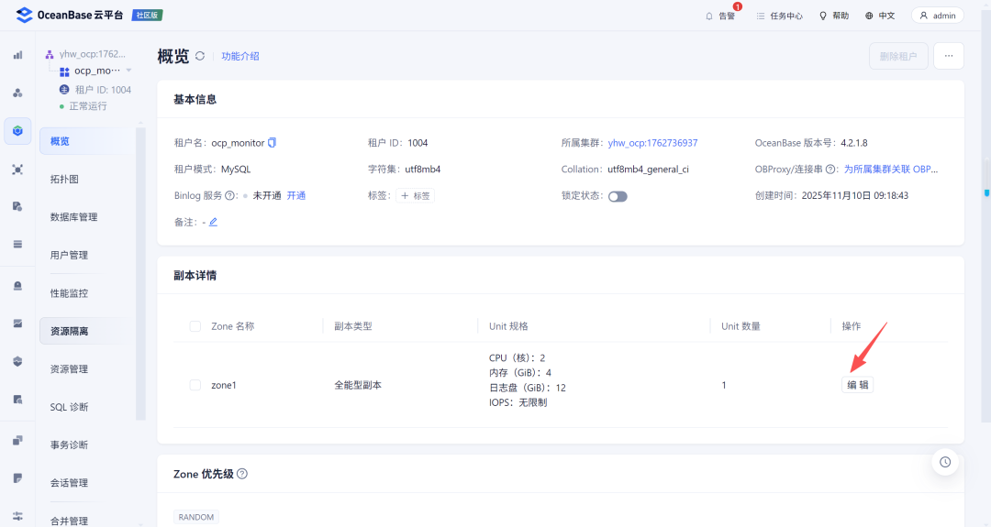Open the 告警 alarm bell notifications
991x527 pixels.
720,16
